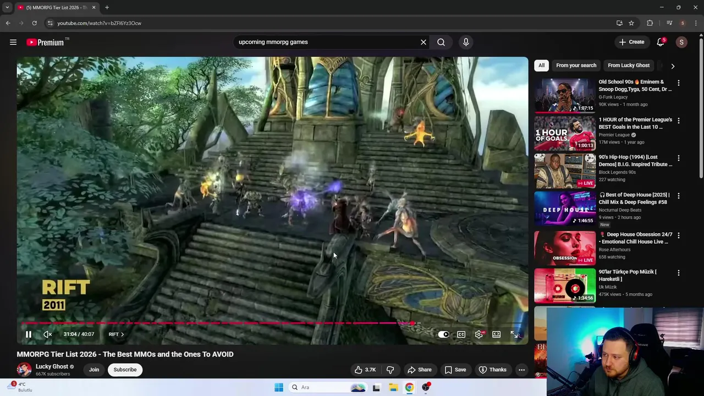
Task: Send Thanks to the creator
Action: pos(492,370)
